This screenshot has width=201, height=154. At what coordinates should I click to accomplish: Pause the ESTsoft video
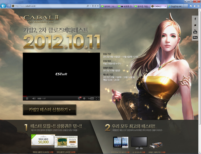pyautogui.click(x=27, y=99)
